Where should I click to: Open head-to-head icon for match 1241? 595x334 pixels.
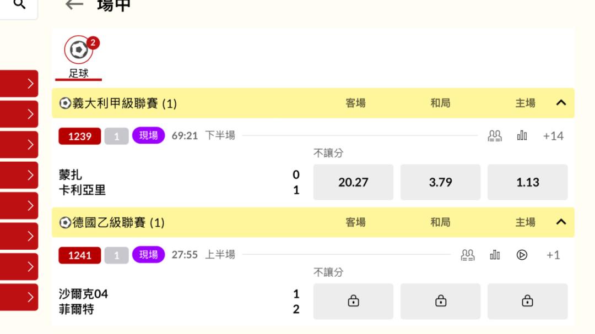(468, 255)
